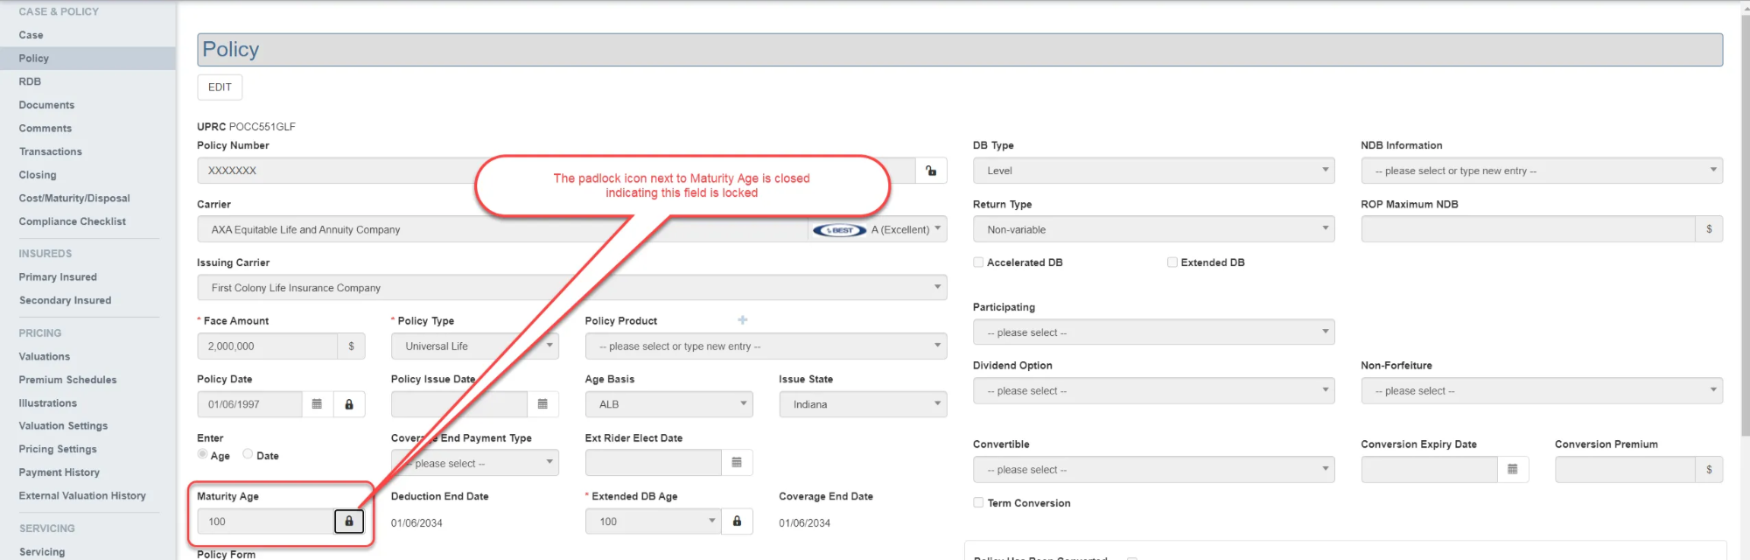This screenshot has width=1750, height=560.
Task: Click the padlock icon next to Maturity Age
Action: click(x=348, y=521)
